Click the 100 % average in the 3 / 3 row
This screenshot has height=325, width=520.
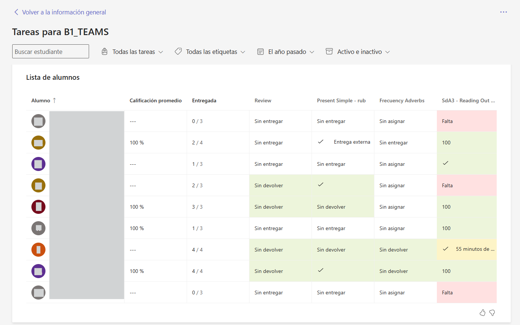(x=137, y=207)
